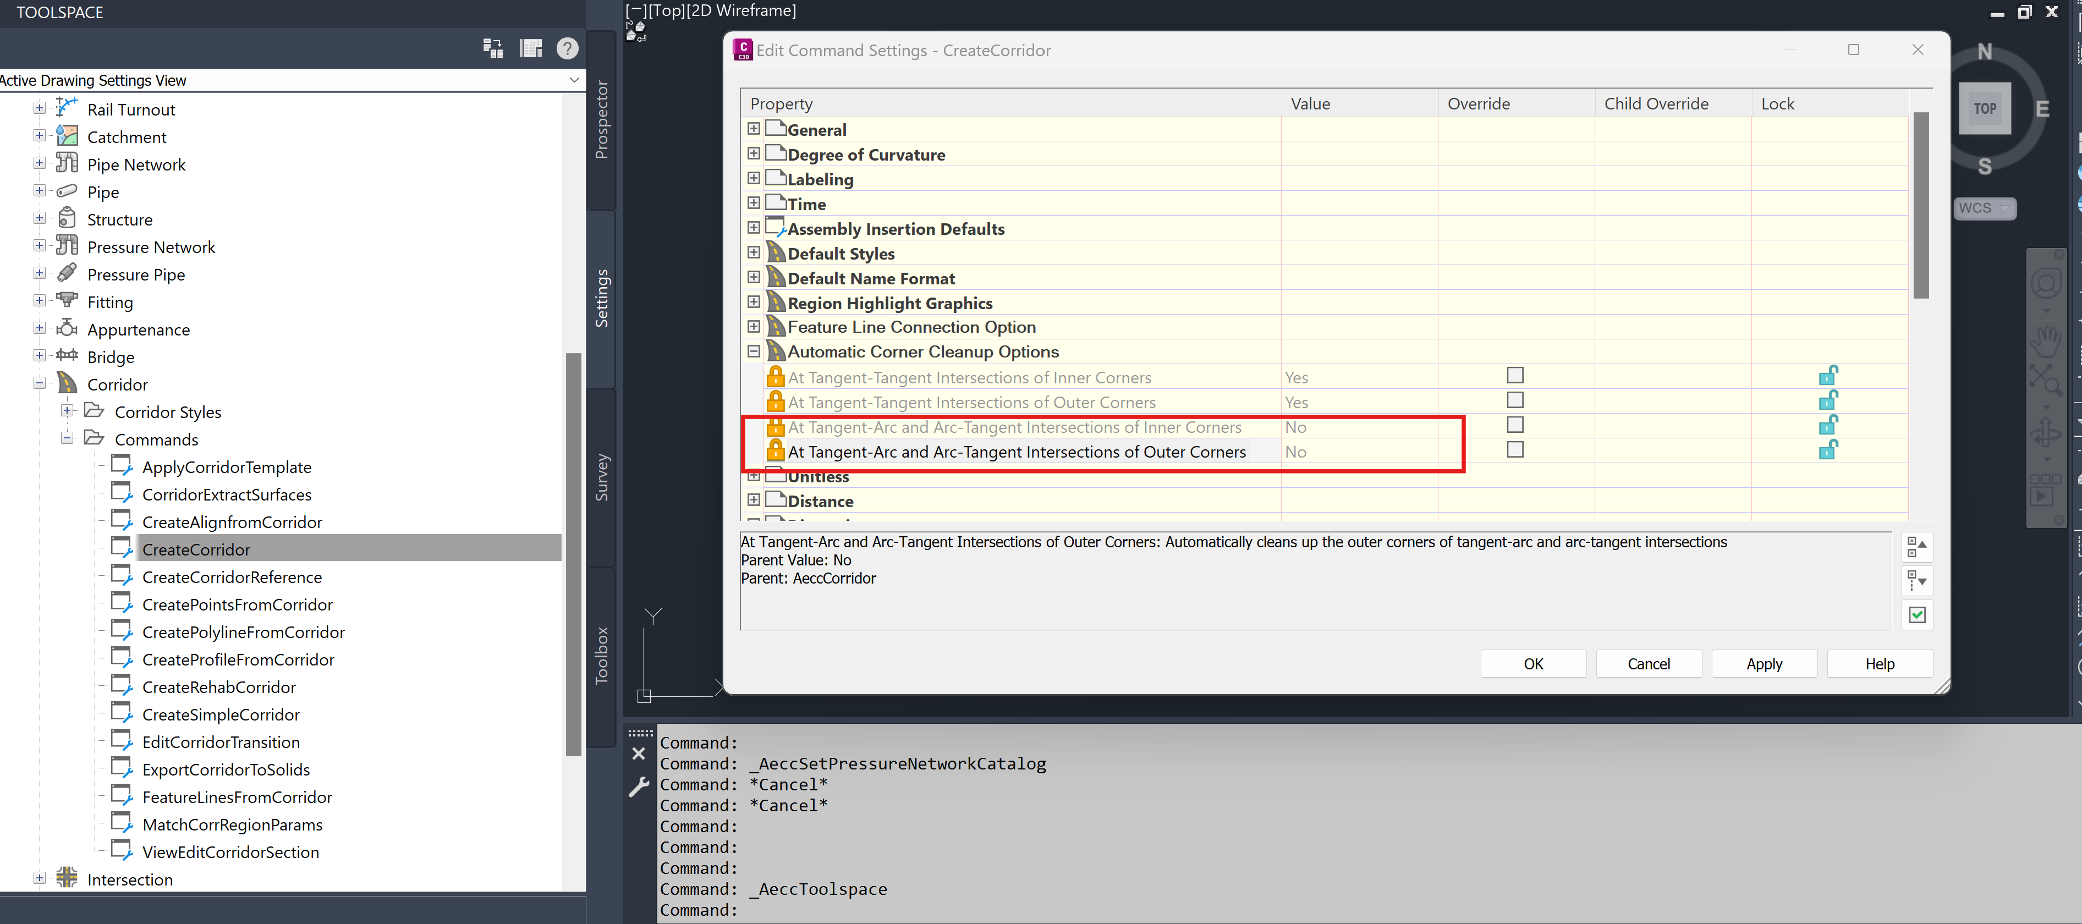Click the unlock icon for Outer Corners Tangent-Arc row
Image resolution: width=2082 pixels, height=924 pixels.
[1827, 450]
